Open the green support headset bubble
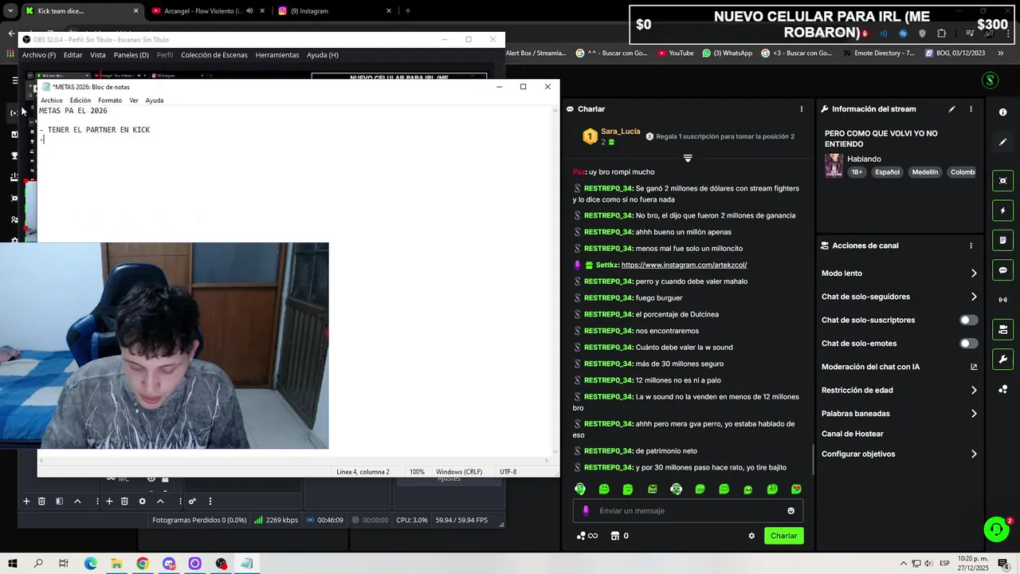This screenshot has width=1020, height=574. pyautogui.click(x=996, y=529)
